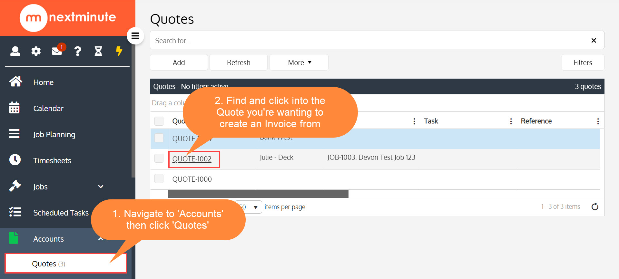
Task: Click the Add quote button
Action: point(179,62)
